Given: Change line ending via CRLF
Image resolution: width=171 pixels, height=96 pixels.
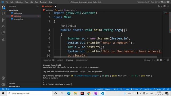Looking at the screenshot, I should (122, 89).
